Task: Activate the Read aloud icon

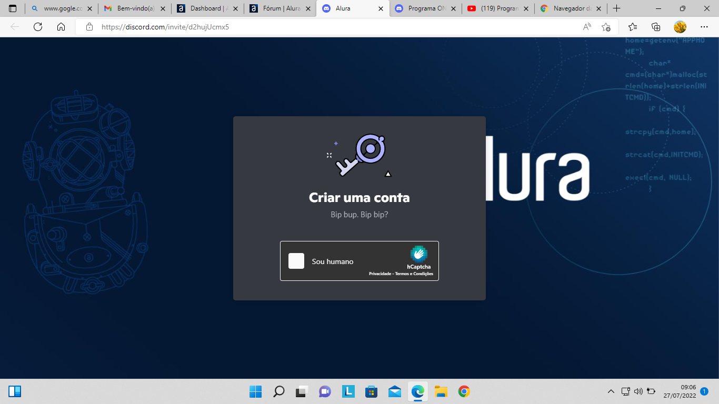Action: pos(587,27)
